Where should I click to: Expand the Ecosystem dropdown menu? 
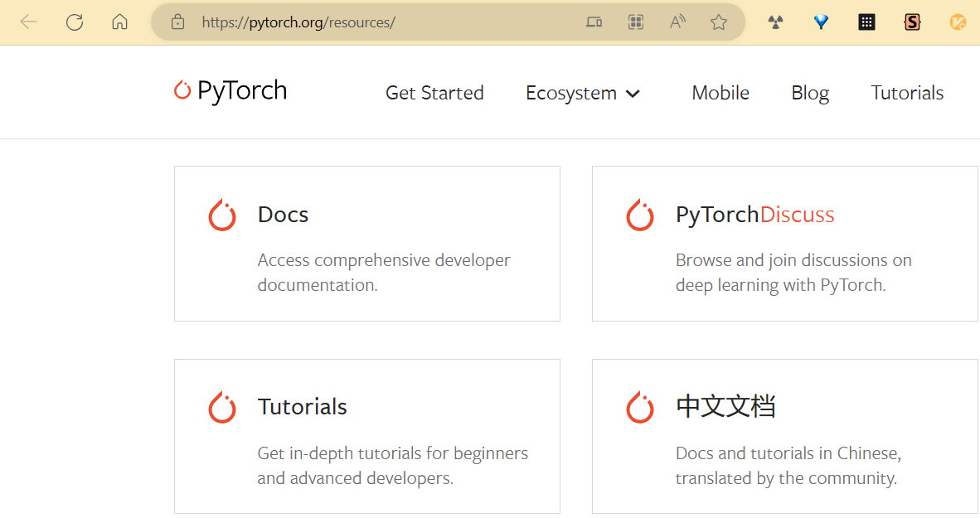583,93
